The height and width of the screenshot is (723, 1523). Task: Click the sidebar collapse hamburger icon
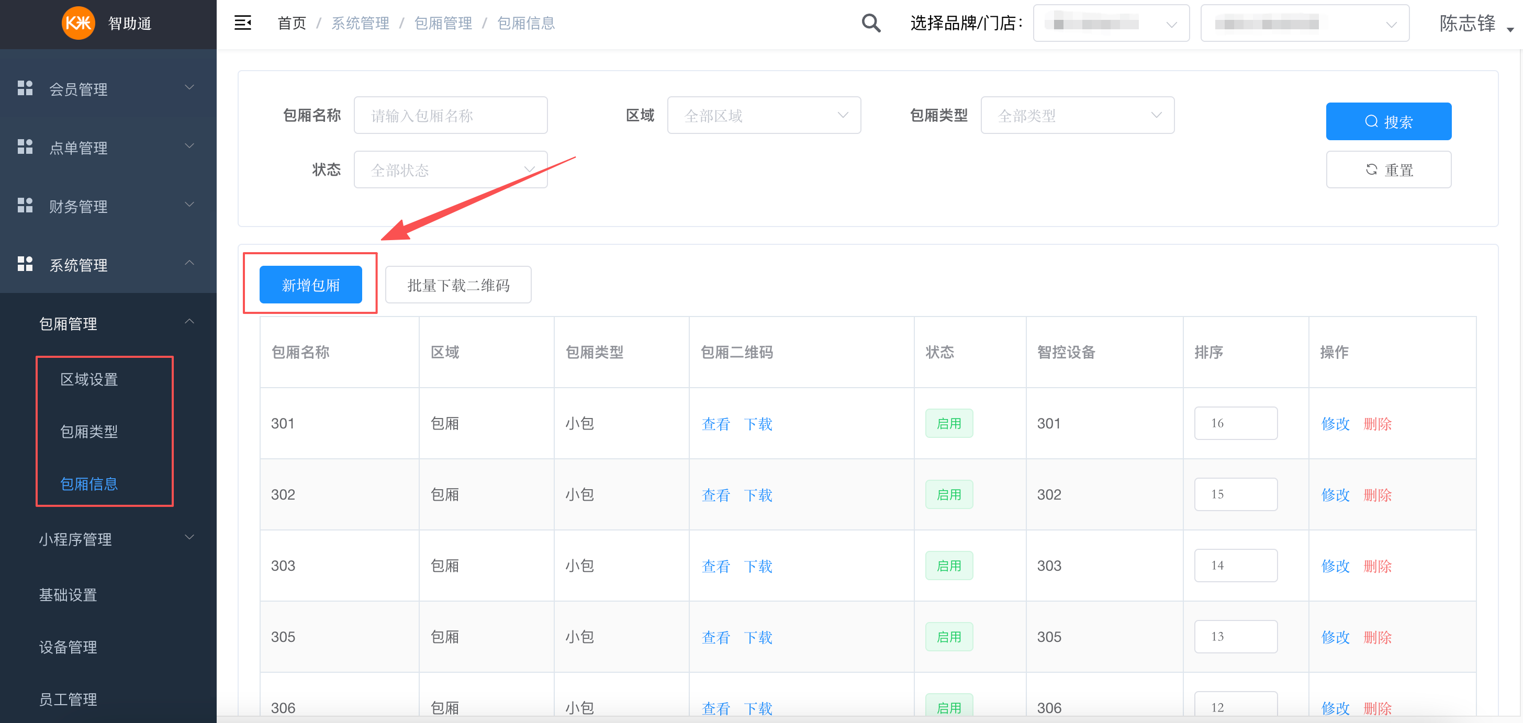[242, 23]
